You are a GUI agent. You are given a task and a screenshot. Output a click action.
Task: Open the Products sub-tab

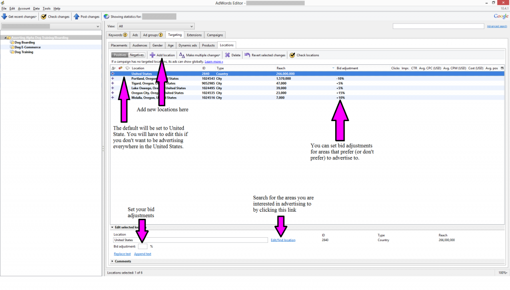[208, 45]
